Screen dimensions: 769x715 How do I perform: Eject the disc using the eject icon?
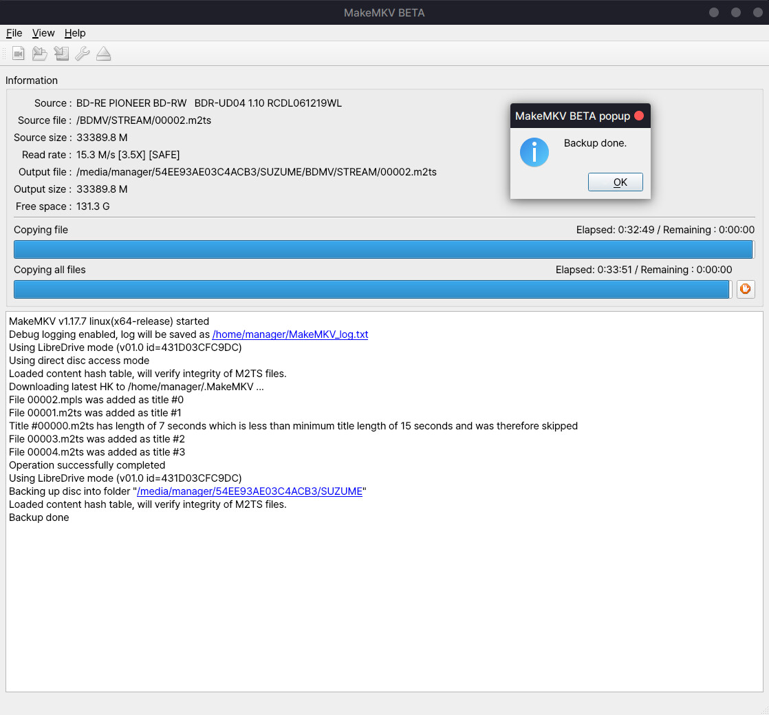point(104,54)
